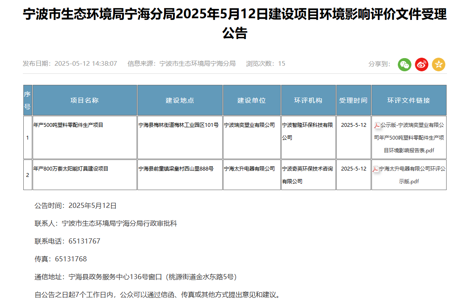Click PDF icon for 宁波瑞奕塑业 report
The image size is (475, 308).
(x=377, y=125)
